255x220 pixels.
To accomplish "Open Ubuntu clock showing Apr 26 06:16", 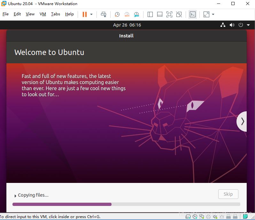I will coord(127,25).
